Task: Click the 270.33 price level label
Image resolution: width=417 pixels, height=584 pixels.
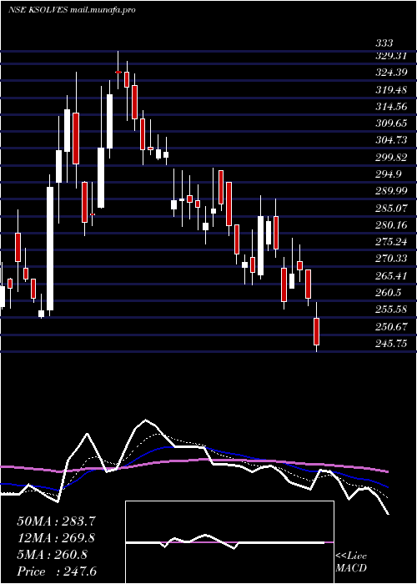Action: coord(391,259)
